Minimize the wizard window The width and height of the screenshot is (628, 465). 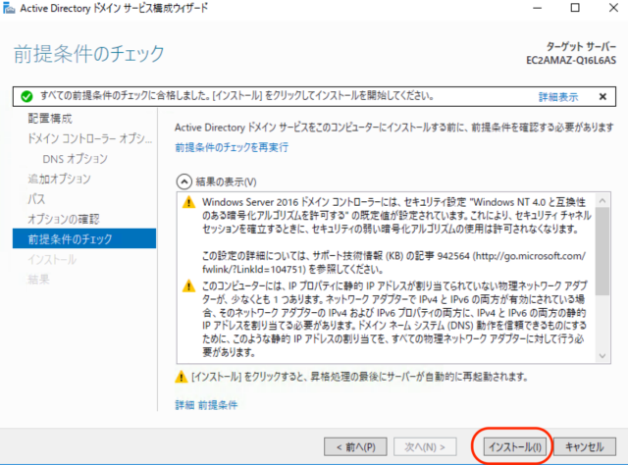pyautogui.click(x=537, y=8)
